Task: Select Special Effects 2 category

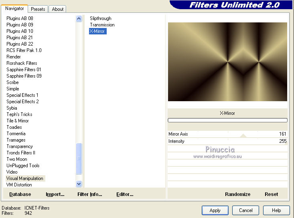Action: (22, 102)
